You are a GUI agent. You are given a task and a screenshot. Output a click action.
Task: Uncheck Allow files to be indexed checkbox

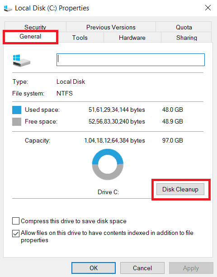pyautogui.click(x=16, y=234)
